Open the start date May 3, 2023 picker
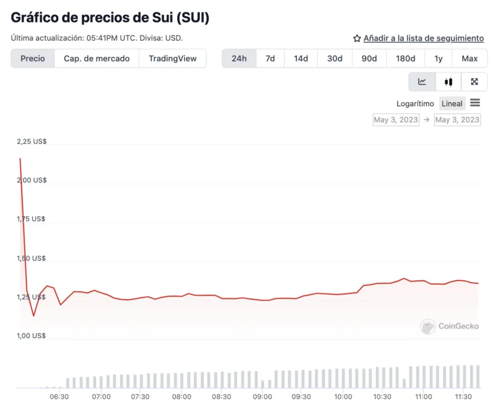Image resolution: width=501 pixels, height=412 pixels. (x=396, y=120)
